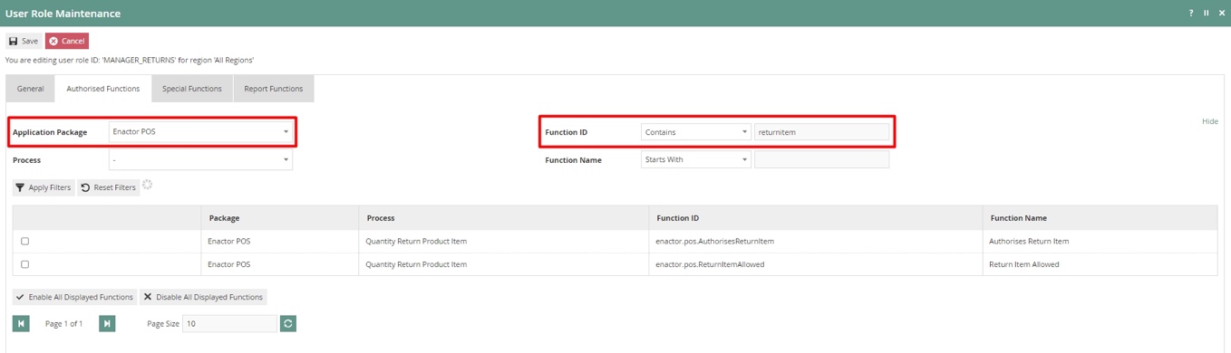Apply the filters
The width and height of the screenshot is (1231, 353).
click(44, 187)
